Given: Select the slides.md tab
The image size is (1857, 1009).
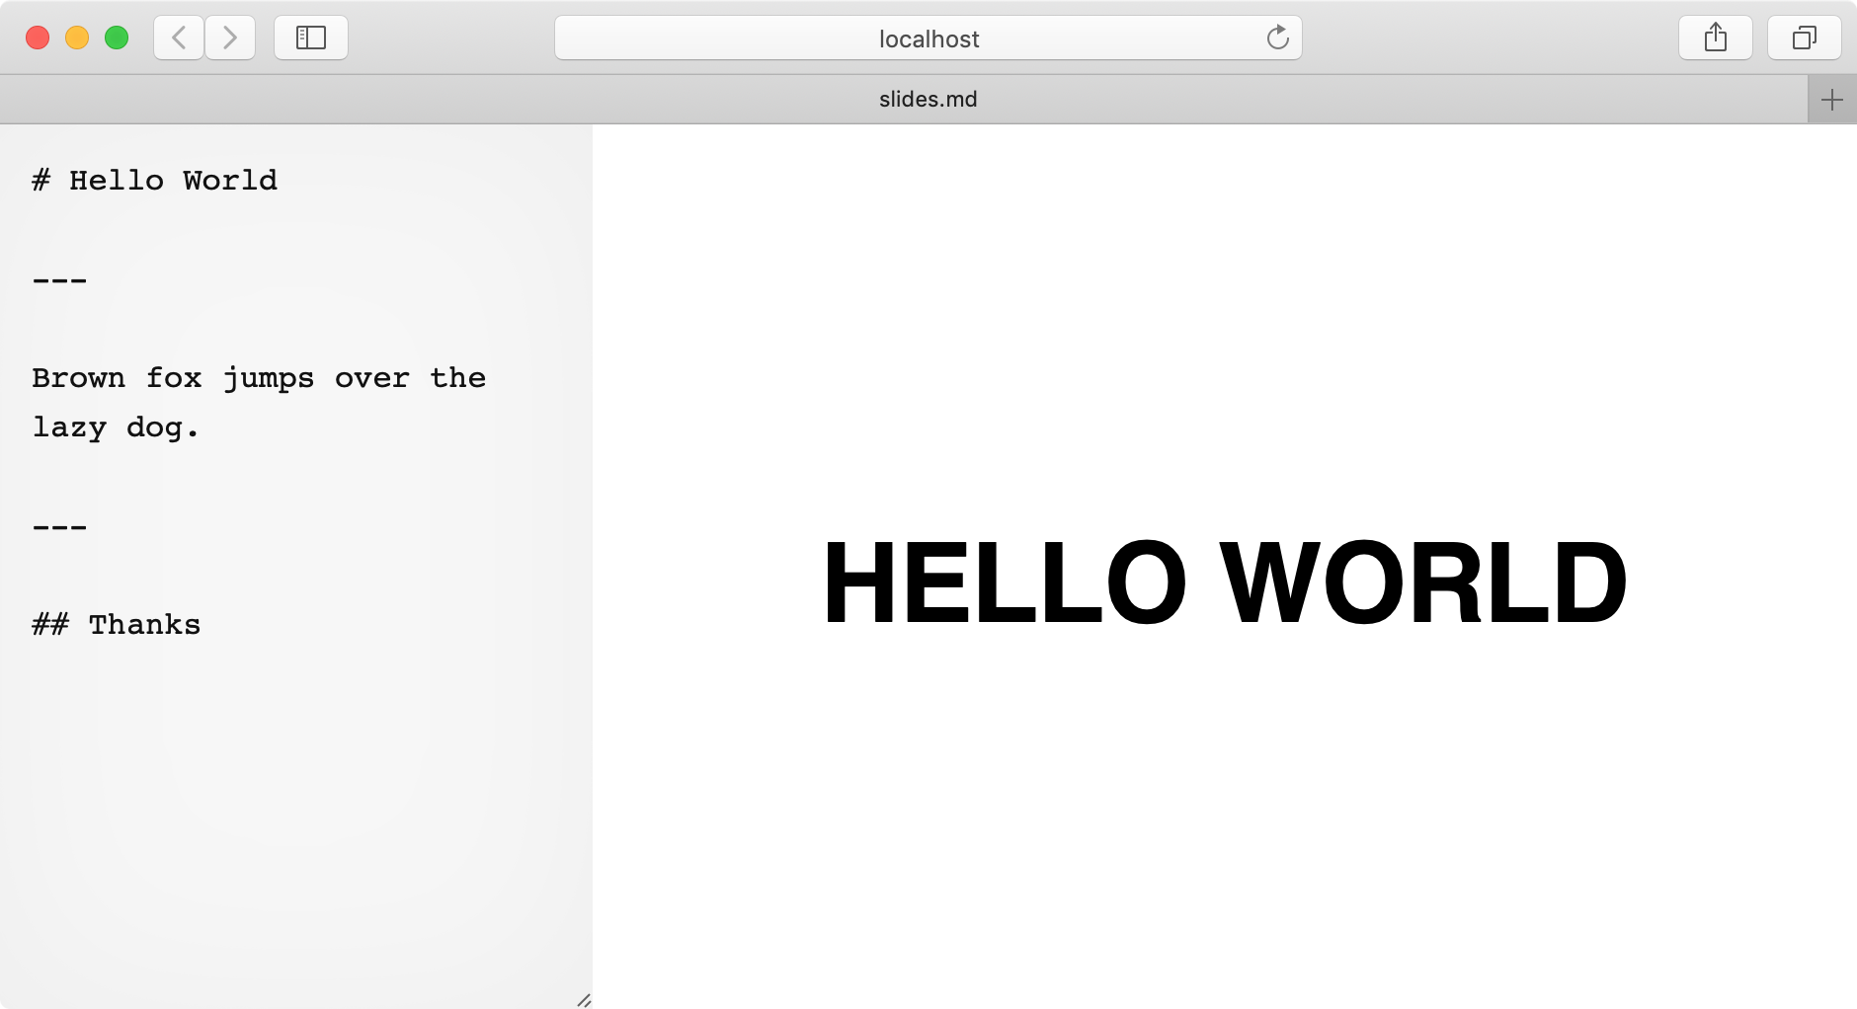Looking at the screenshot, I should (x=904, y=100).
